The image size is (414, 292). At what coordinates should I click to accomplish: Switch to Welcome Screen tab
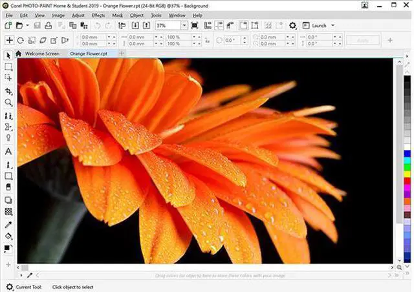(x=42, y=54)
